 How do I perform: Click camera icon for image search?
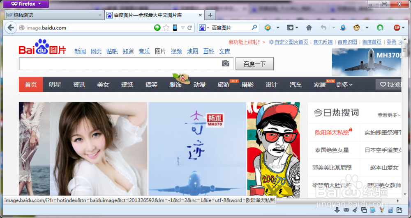(x=225, y=63)
